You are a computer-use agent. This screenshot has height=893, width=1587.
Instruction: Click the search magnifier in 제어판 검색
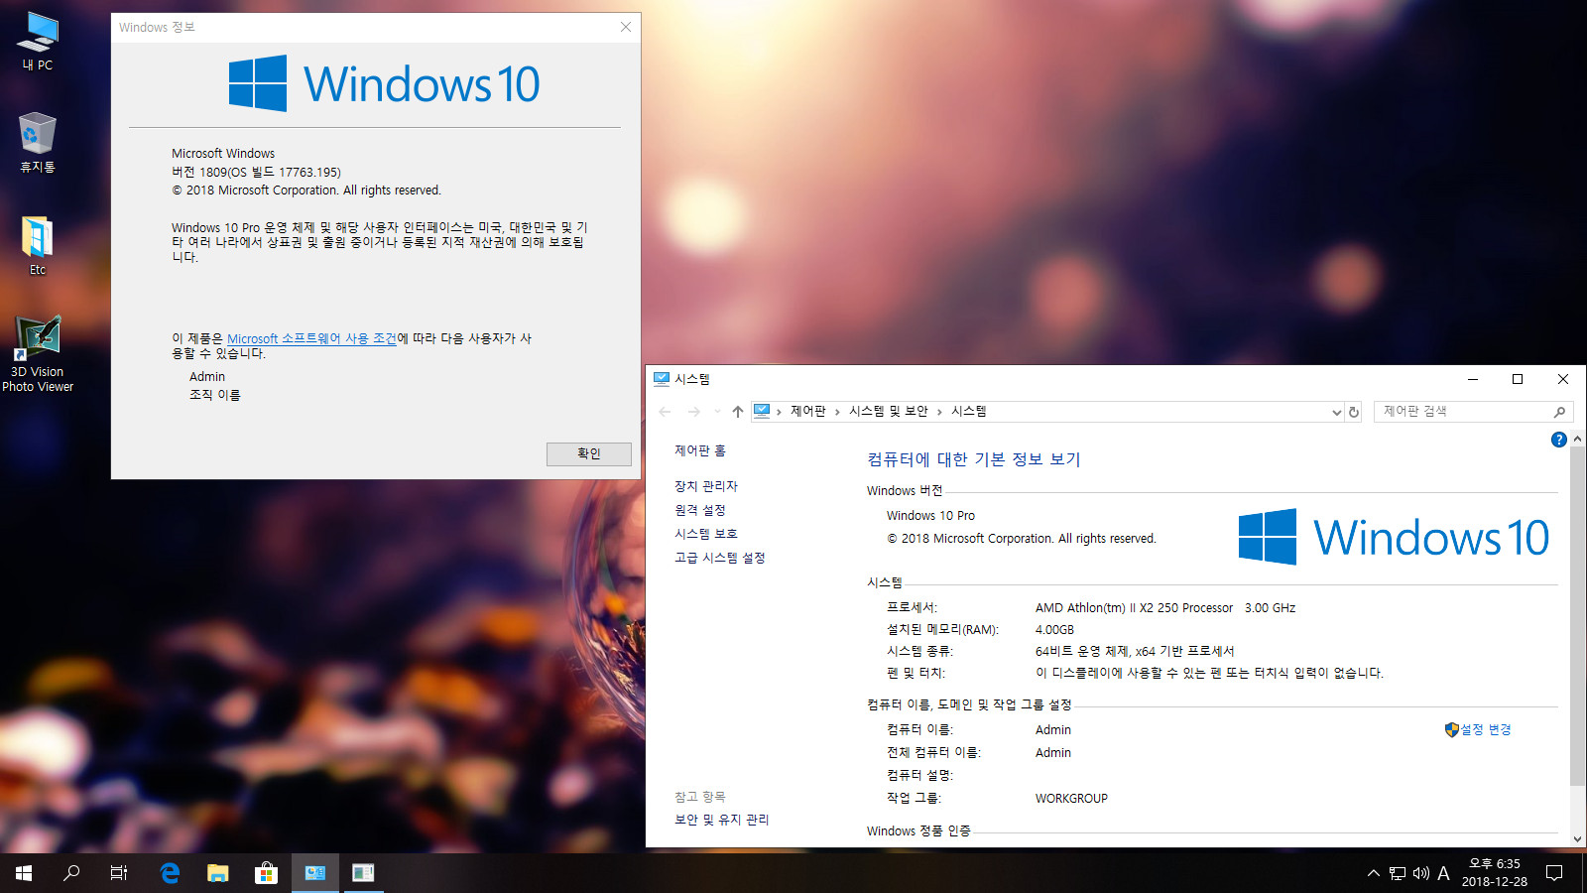pyautogui.click(x=1559, y=412)
